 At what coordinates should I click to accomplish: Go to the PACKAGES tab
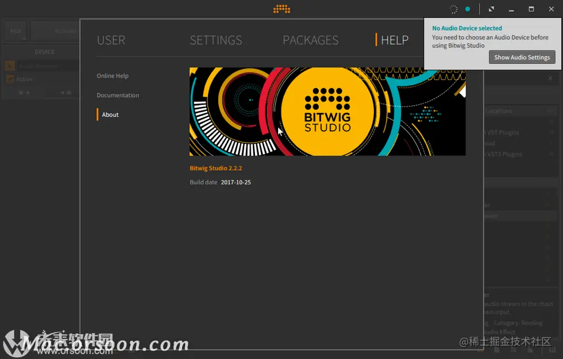(x=311, y=40)
